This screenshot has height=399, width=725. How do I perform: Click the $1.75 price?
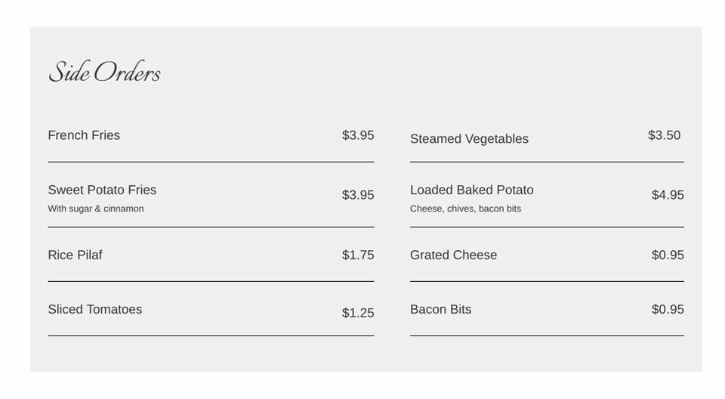(358, 255)
